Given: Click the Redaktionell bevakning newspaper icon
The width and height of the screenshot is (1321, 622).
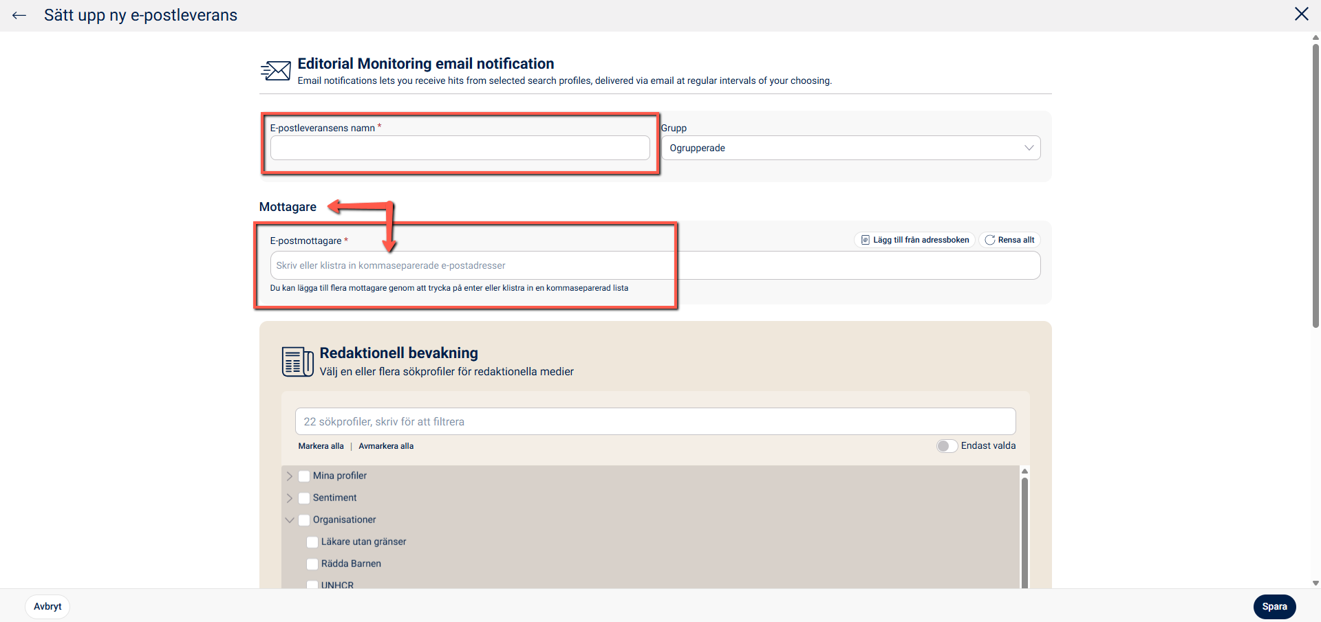Looking at the screenshot, I should click(297, 362).
